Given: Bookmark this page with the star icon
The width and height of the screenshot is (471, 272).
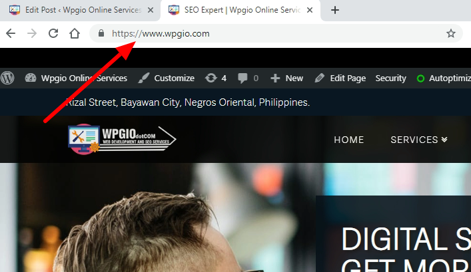Looking at the screenshot, I should coord(450,33).
